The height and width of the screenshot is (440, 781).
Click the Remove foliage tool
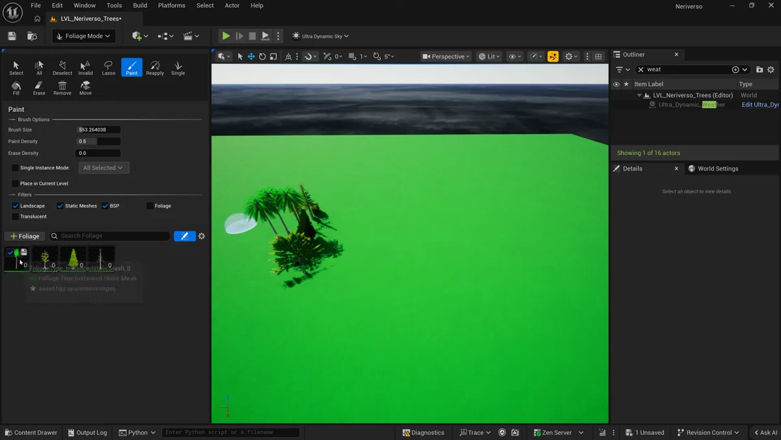coord(62,88)
